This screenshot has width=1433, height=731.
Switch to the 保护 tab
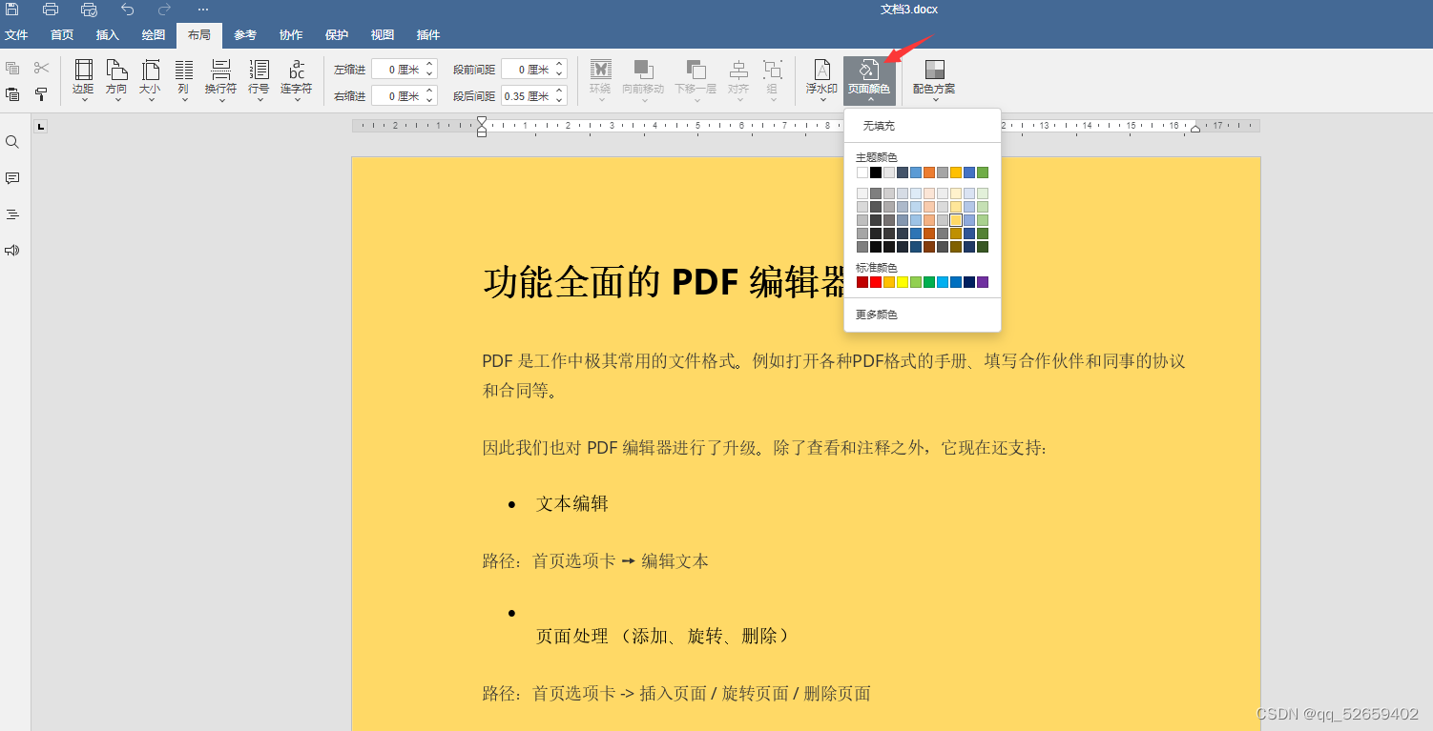[x=337, y=35]
